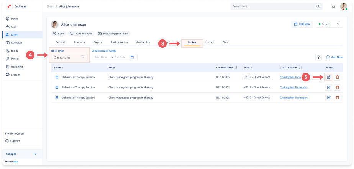Sort the table by Creator Name
This screenshot has height=169, width=354.
coord(300,68)
